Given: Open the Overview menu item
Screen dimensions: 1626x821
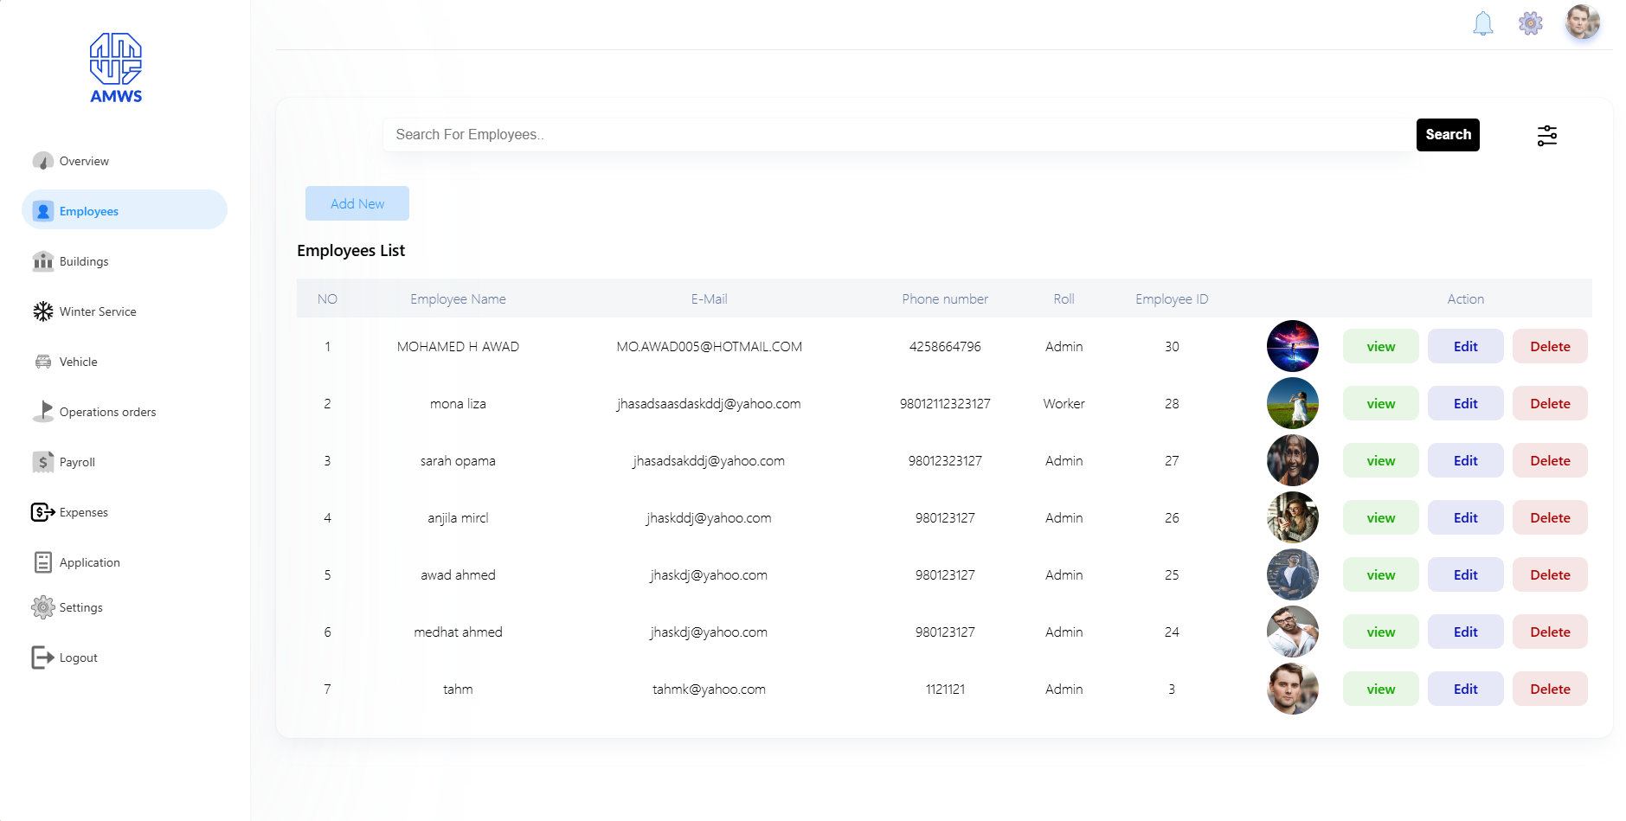Looking at the screenshot, I should click(84, 161).
